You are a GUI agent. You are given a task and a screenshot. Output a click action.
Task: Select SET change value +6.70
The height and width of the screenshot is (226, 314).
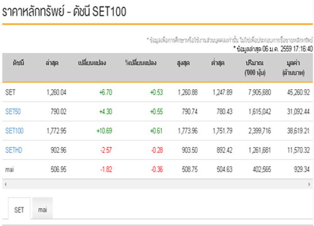pos(106,92)
